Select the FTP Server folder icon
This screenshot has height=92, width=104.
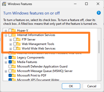(x=19, y=39)
